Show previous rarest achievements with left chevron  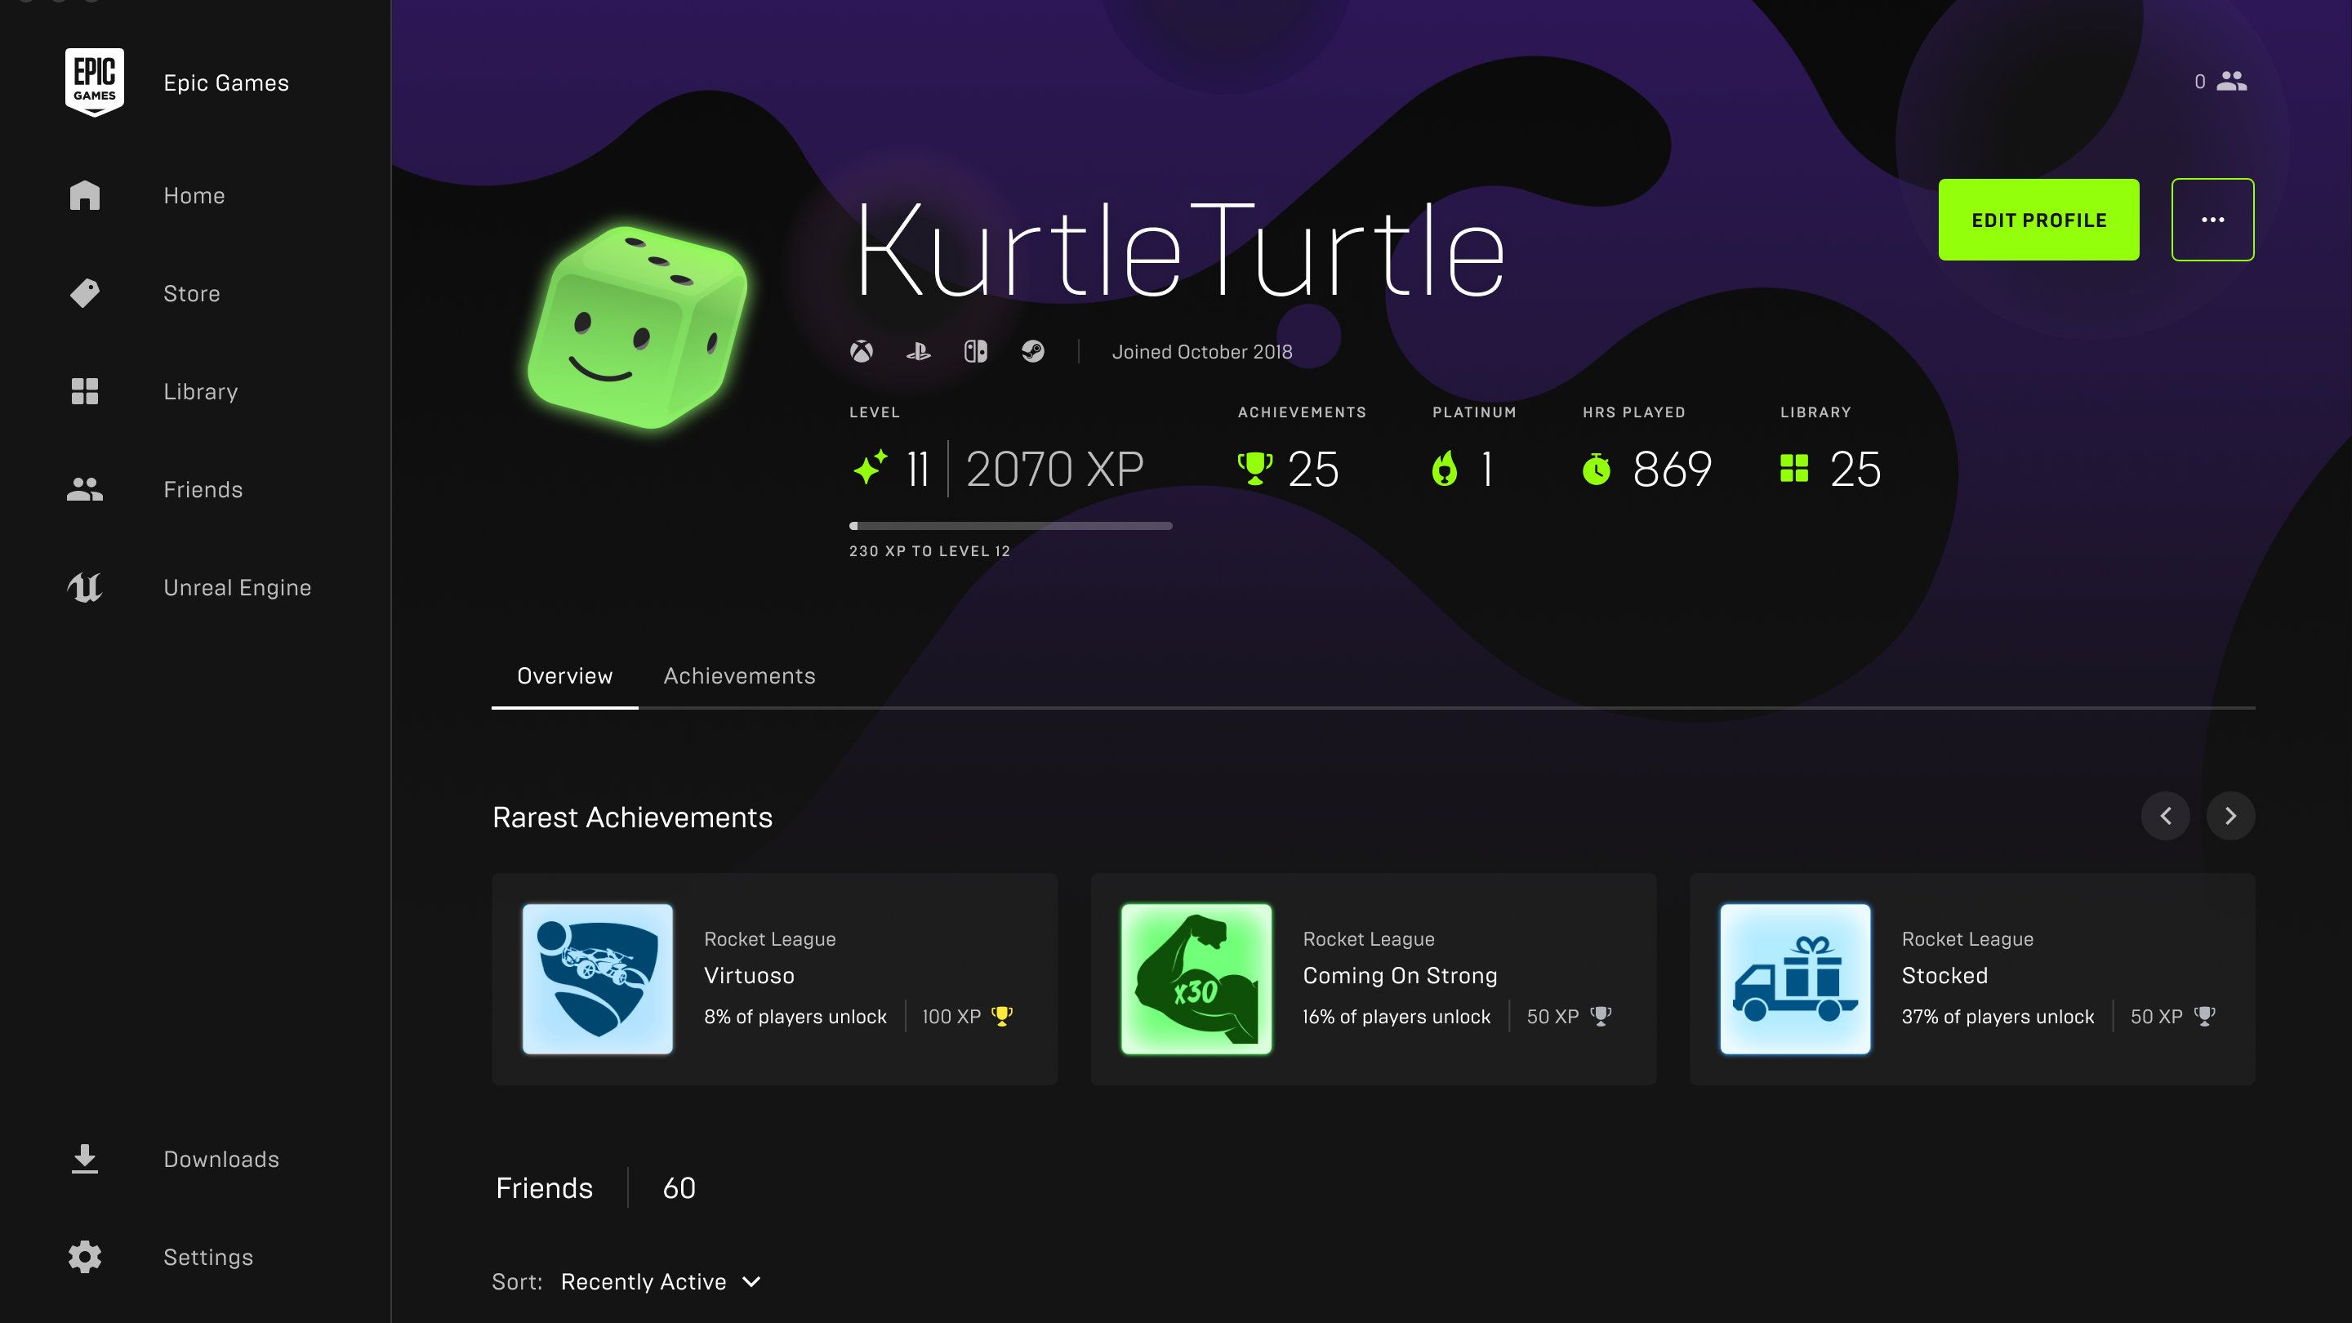[x=2165, y=815]
